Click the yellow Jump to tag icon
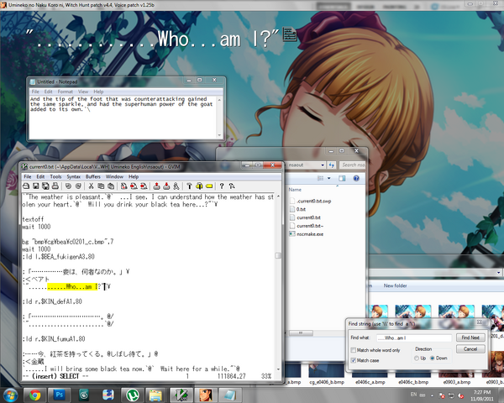 [x=209, y=186]
